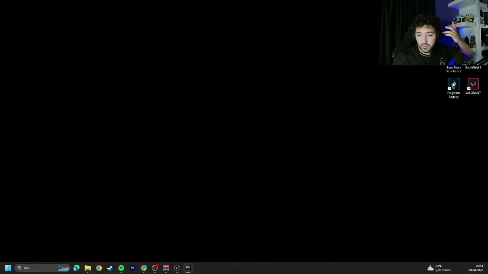
Task: Open Epic Games Launcher from the taskbar
Action: point(188,268)
